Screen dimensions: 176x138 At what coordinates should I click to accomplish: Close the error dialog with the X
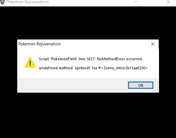click(153, 44)
